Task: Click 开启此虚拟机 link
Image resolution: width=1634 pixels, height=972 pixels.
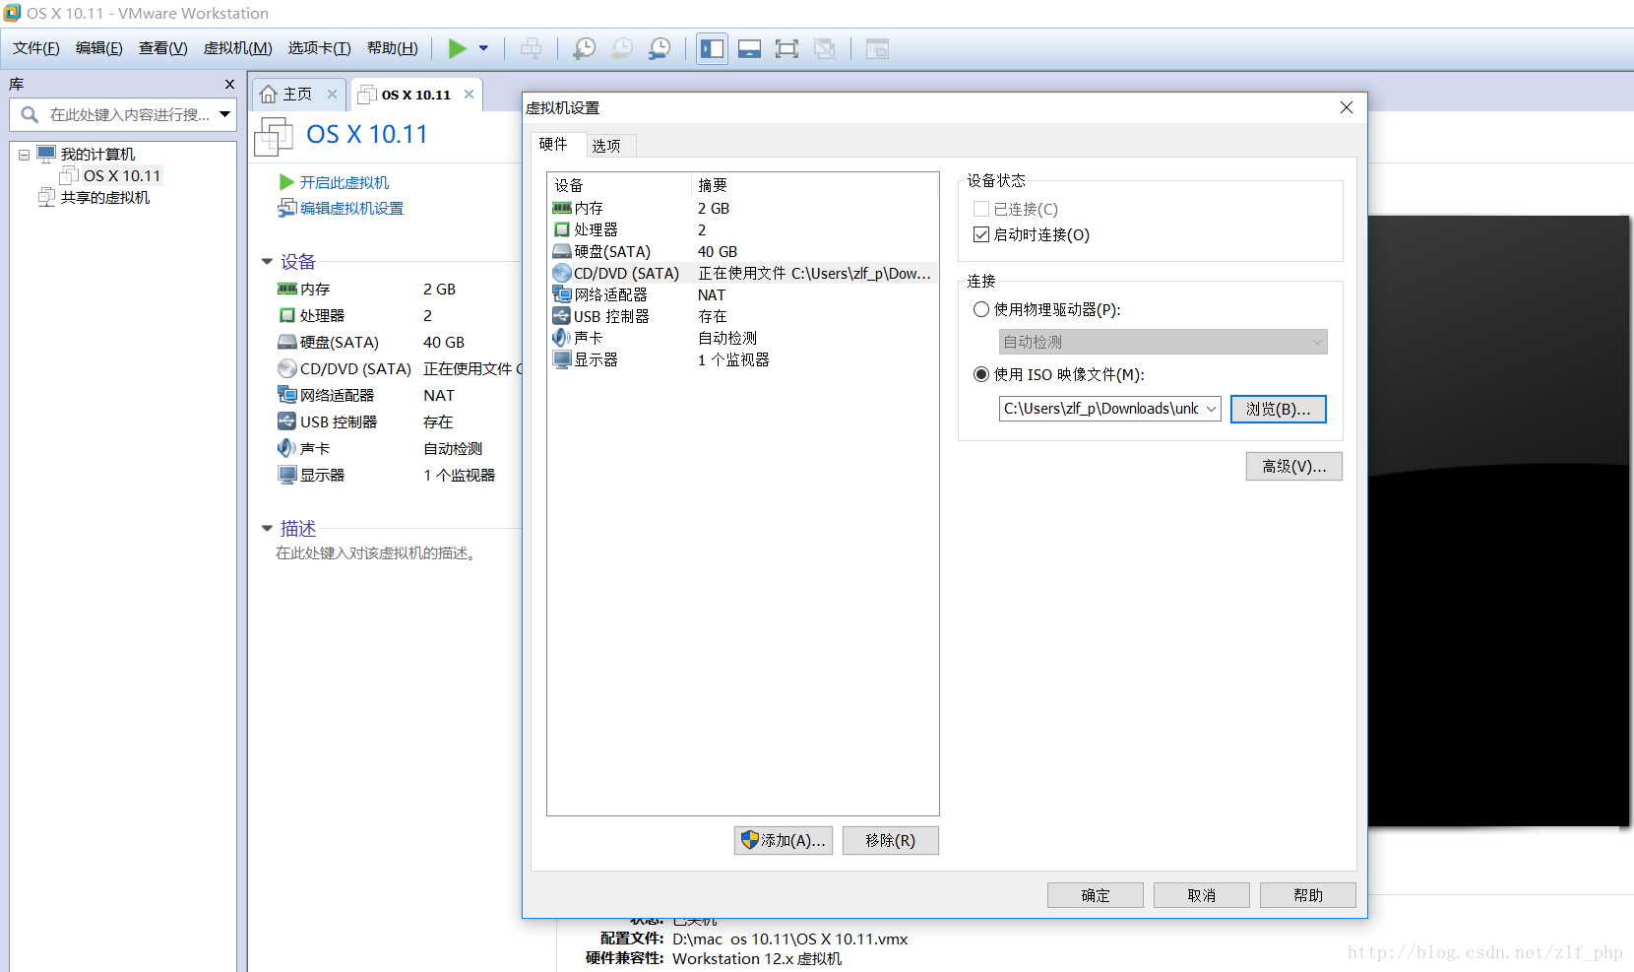Action: point(344,182)
